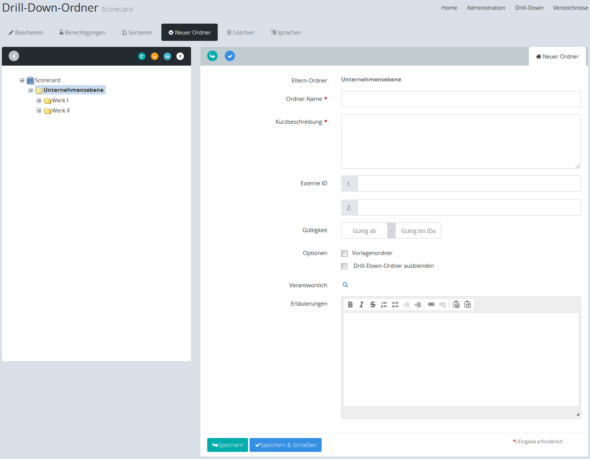
Task: Toggle the expander beside Werk II
Action: (39, 111)
